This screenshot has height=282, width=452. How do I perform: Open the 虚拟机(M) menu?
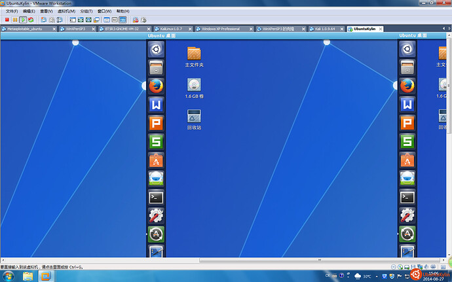66,11
